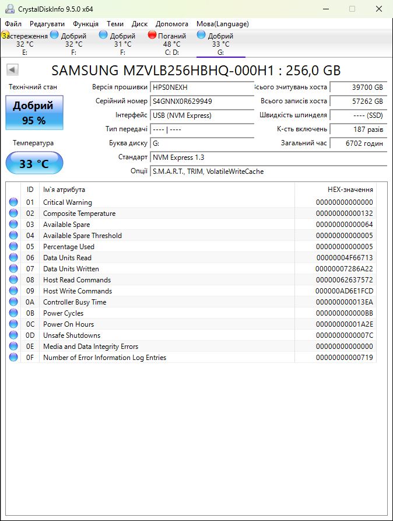The width and height of the screenshot is (393, 521).
Task: Click the 33 °C temperature button
Action: (x=34, y=163)
